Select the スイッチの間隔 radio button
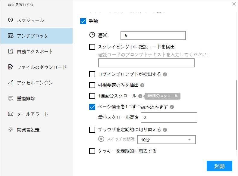This screenshot has width=238, height=176. (102, 139)
